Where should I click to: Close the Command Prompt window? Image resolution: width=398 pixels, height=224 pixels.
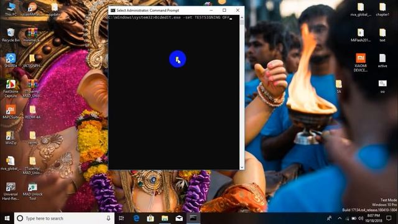click(238, 11)
